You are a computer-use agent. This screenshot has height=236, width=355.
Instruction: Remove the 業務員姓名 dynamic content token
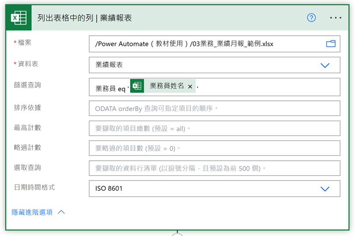[x=190, y=86]
